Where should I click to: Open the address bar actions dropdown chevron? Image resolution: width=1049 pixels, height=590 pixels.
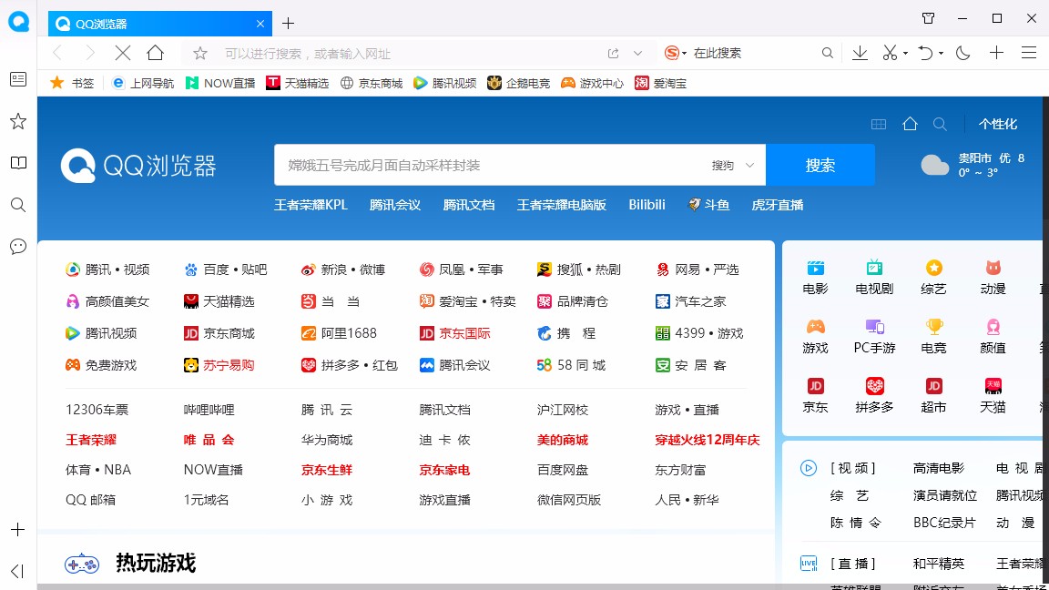click(x=639, y=53)
